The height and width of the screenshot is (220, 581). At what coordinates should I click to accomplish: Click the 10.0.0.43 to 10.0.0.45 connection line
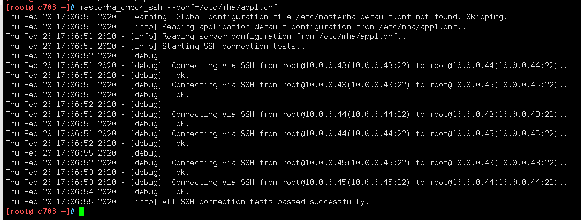(x=369, y=85)
